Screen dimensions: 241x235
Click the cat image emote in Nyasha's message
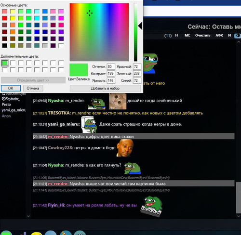[x=118, y=101]
